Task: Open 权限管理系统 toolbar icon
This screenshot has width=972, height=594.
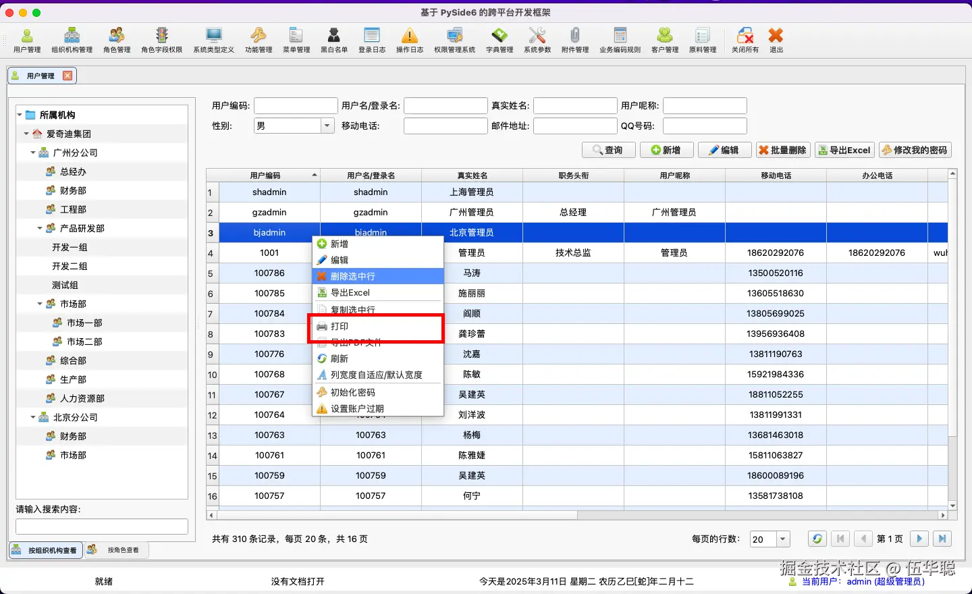Action: (x=455, y=40)
